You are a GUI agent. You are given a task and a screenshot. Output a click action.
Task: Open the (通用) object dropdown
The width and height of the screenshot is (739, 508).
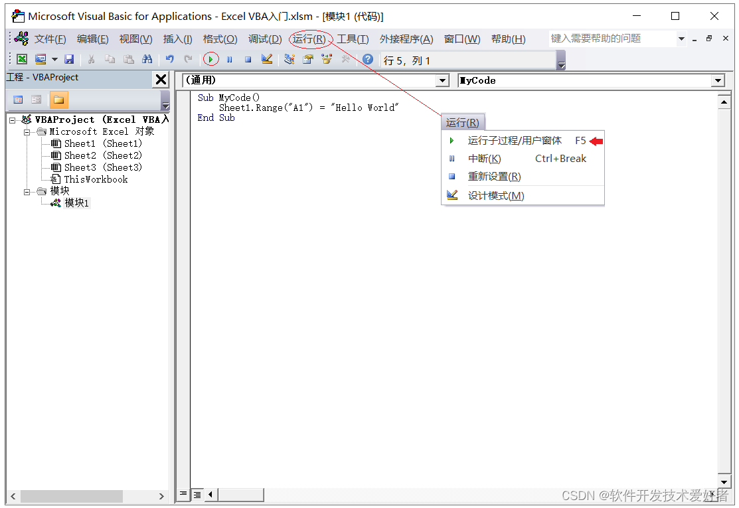click(x=442, y=80)
